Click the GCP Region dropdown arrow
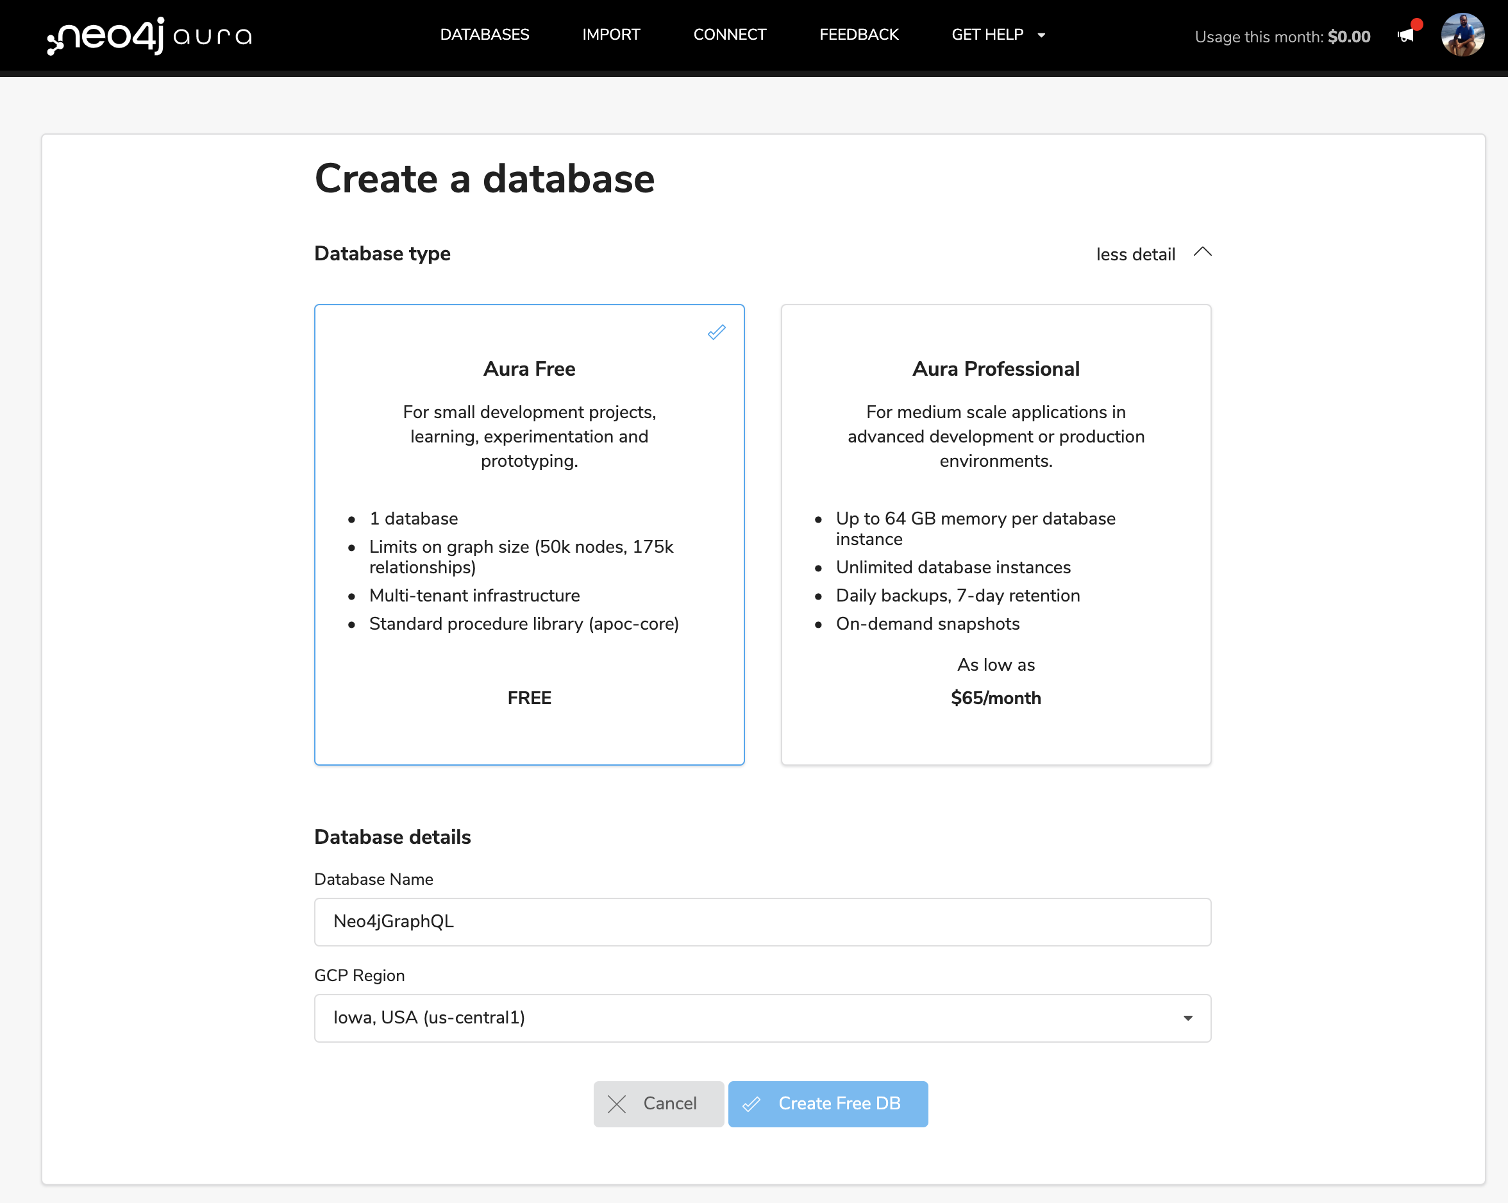Screen dimensions: 1508x1203 tap(1187, 1018)
